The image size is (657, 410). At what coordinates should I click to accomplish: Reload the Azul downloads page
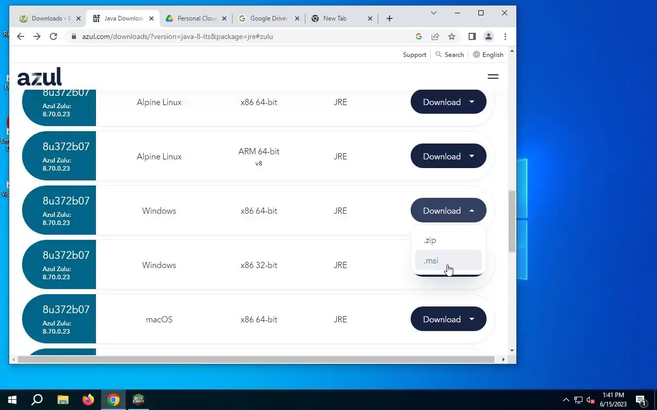53,36
